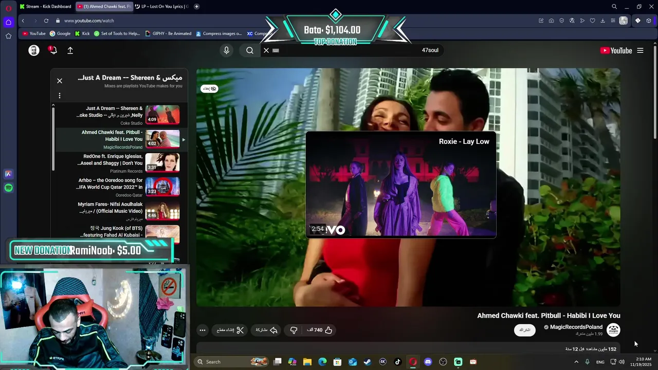
Task: Click Opera snapshot camera icon
Action: point(551,21)
